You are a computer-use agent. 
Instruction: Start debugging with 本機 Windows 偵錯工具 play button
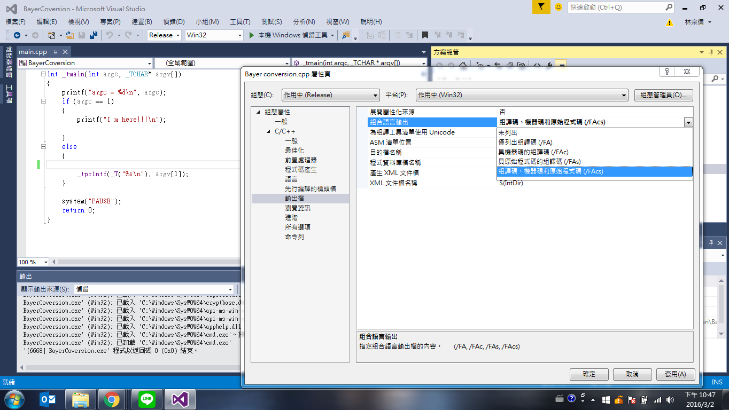tap(251, 35)
